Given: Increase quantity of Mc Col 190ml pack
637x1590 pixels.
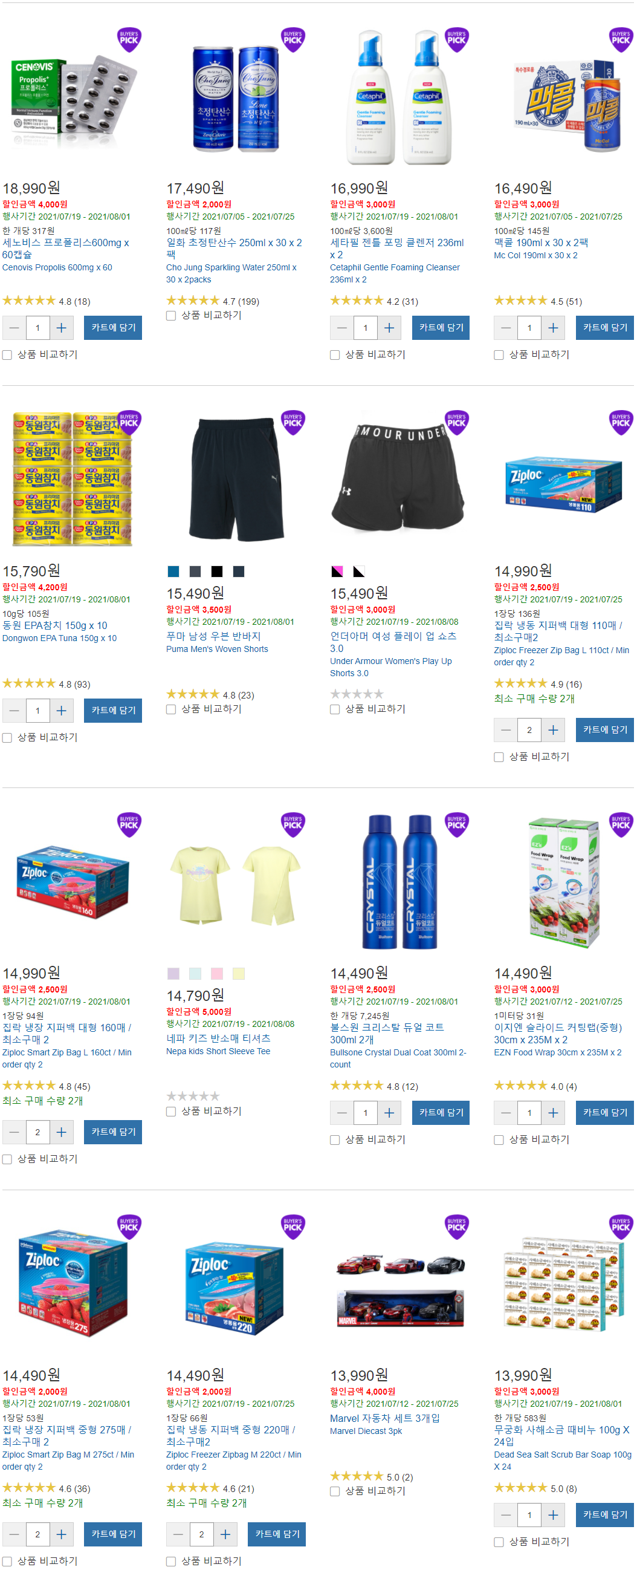Looking at the screenshot, I should click(553, 328).
